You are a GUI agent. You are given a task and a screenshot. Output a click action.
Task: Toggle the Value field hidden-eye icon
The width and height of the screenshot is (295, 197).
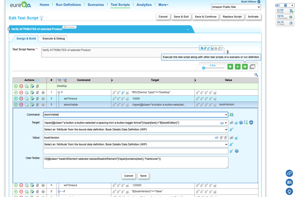[x=231, y=138]
